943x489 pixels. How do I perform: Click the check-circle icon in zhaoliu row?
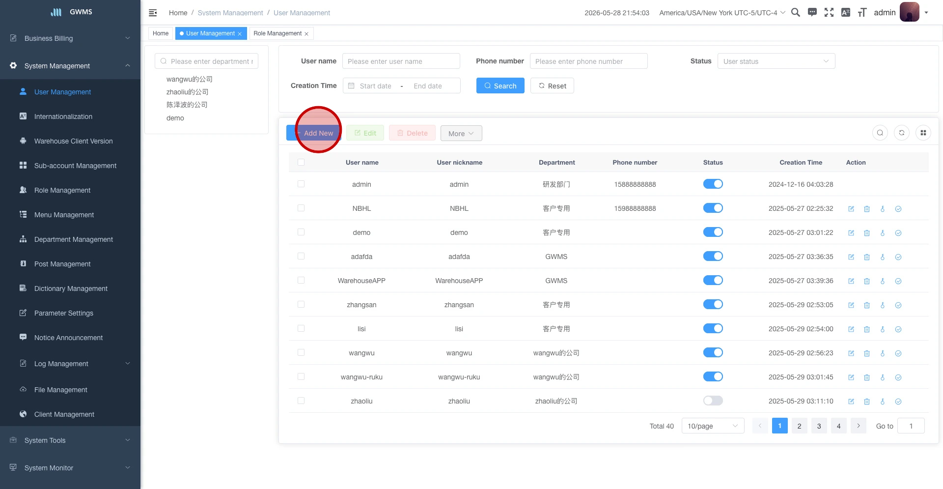point(898,402)
